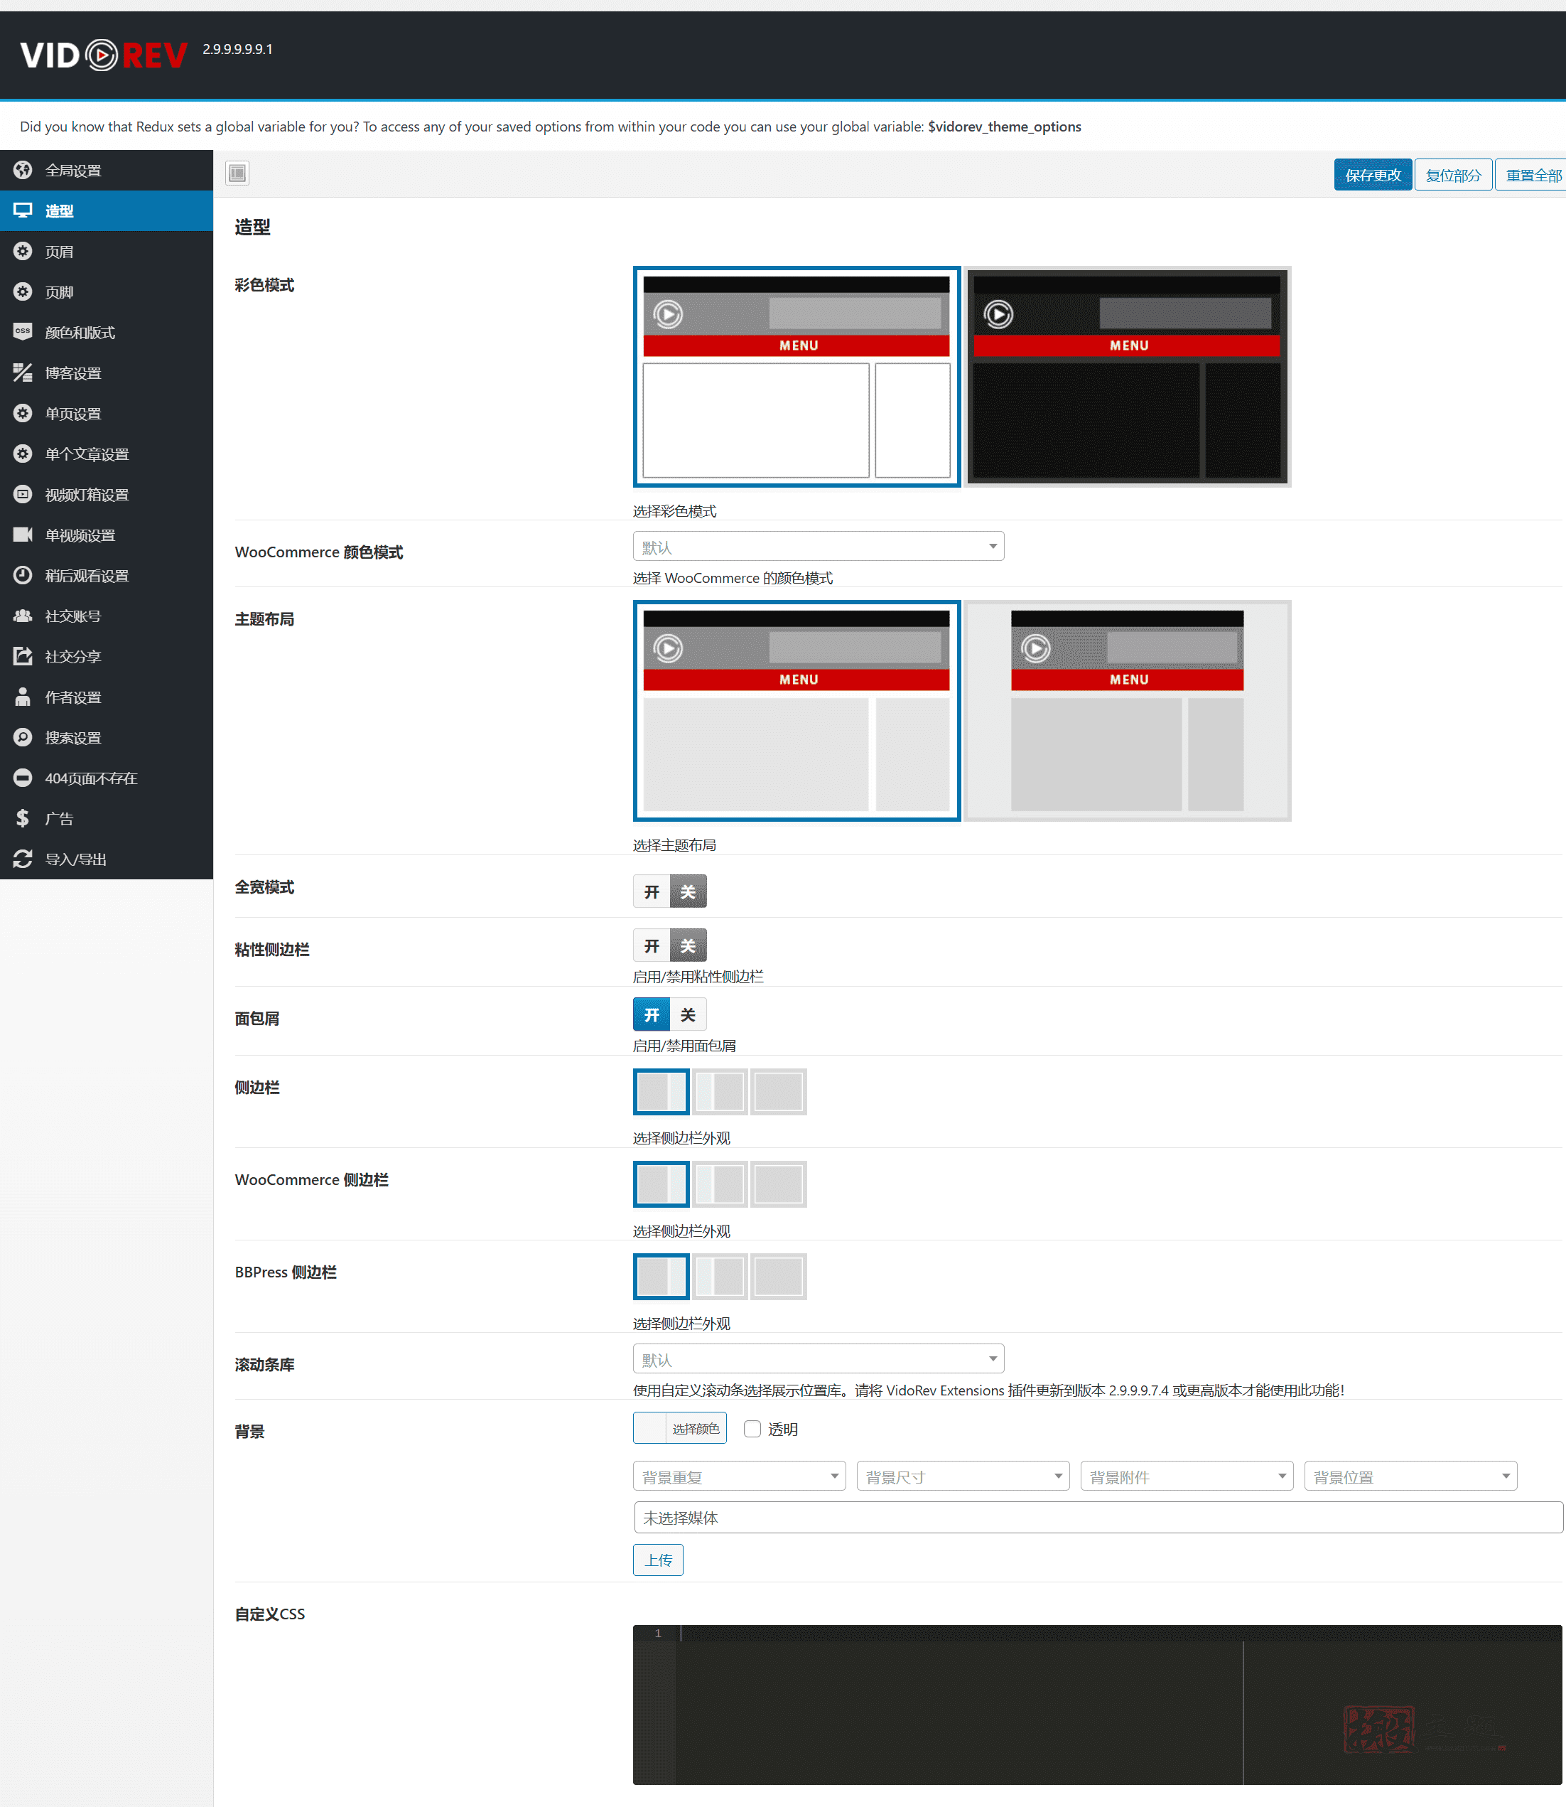
Task: Click the 博客设置 pencil icon
Action: pyautogui.click(x=23, y=372)
